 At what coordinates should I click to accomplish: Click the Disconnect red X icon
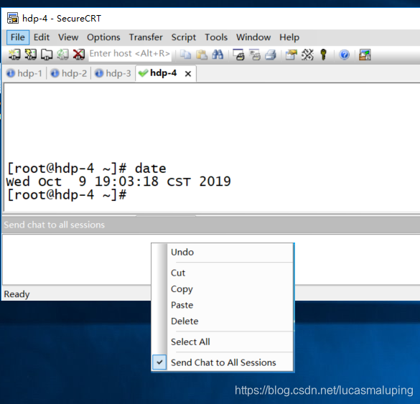pyautogui.click(x=79, y=55)
